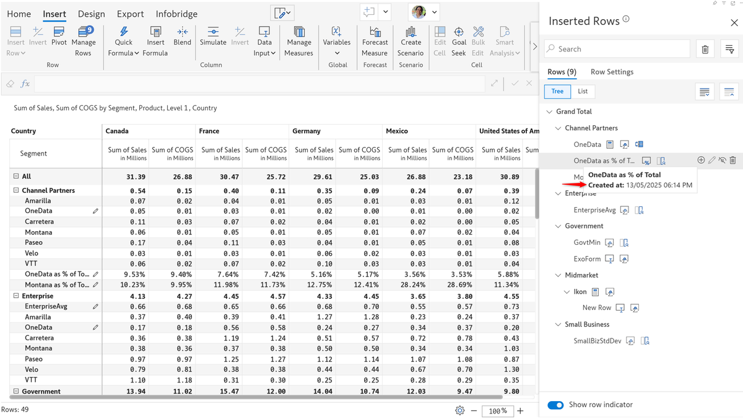
Task: Open Manage Measures
Action: (298, 32)
